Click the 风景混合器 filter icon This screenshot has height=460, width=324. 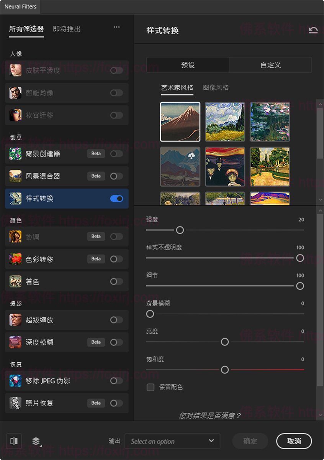tap(15, 176)
